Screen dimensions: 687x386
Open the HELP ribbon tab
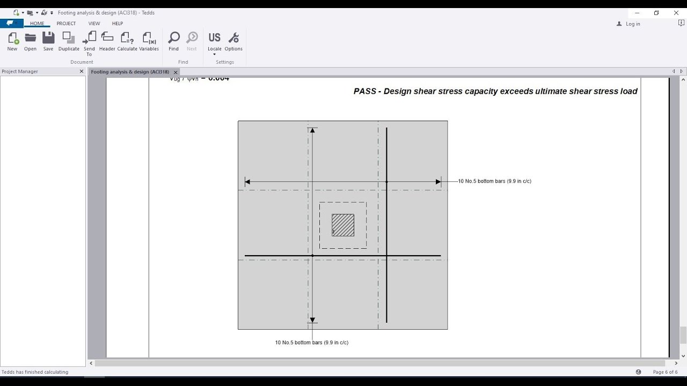click(118, 24)
